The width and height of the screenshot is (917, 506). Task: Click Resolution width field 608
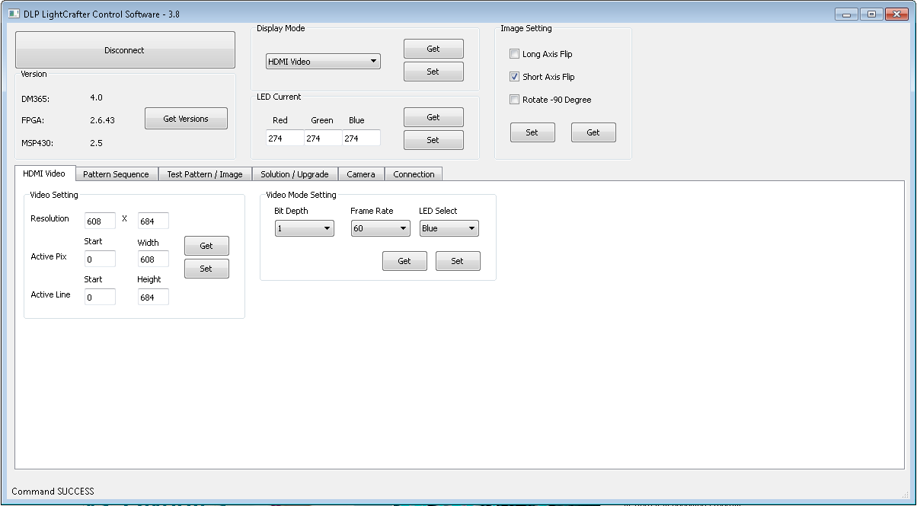click(101, 221)
